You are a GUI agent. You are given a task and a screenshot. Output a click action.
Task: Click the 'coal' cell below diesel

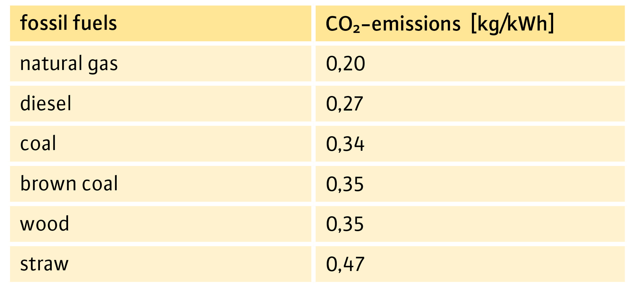pos(38,144)
